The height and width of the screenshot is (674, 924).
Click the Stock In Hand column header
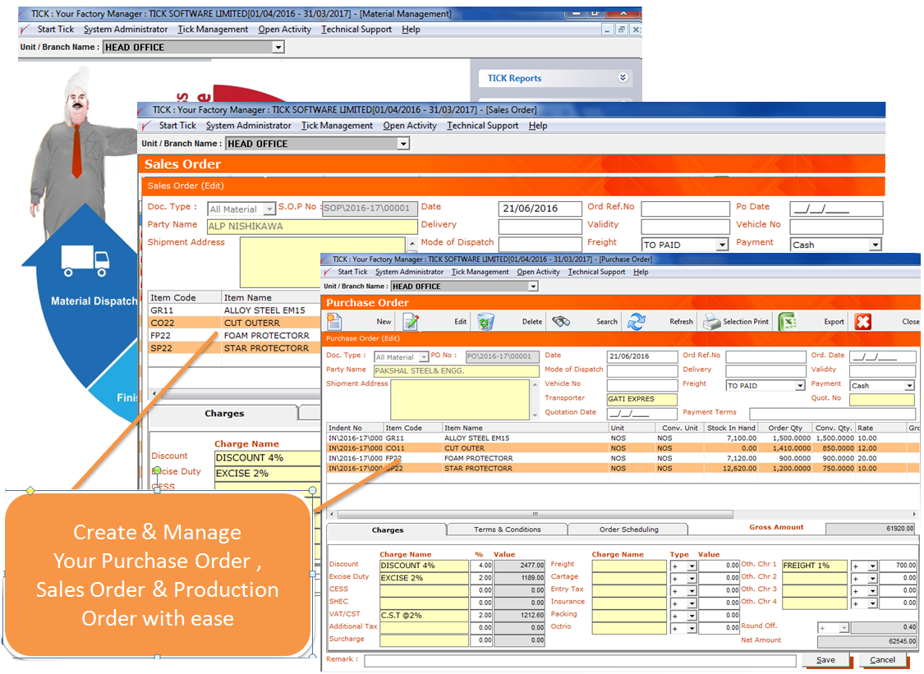click(731, 429)
